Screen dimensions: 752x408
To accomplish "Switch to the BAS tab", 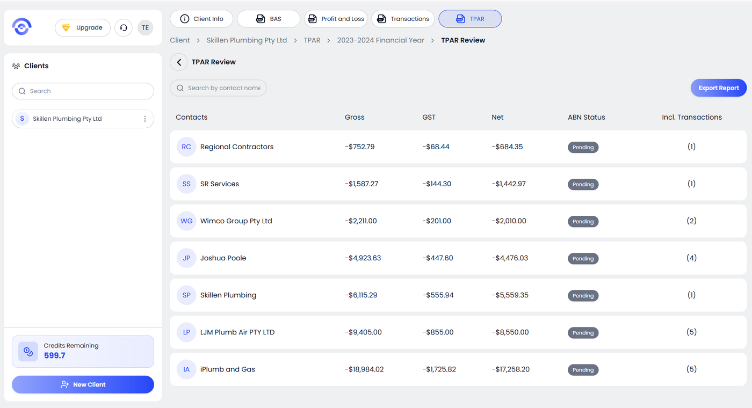I will 268,19.
